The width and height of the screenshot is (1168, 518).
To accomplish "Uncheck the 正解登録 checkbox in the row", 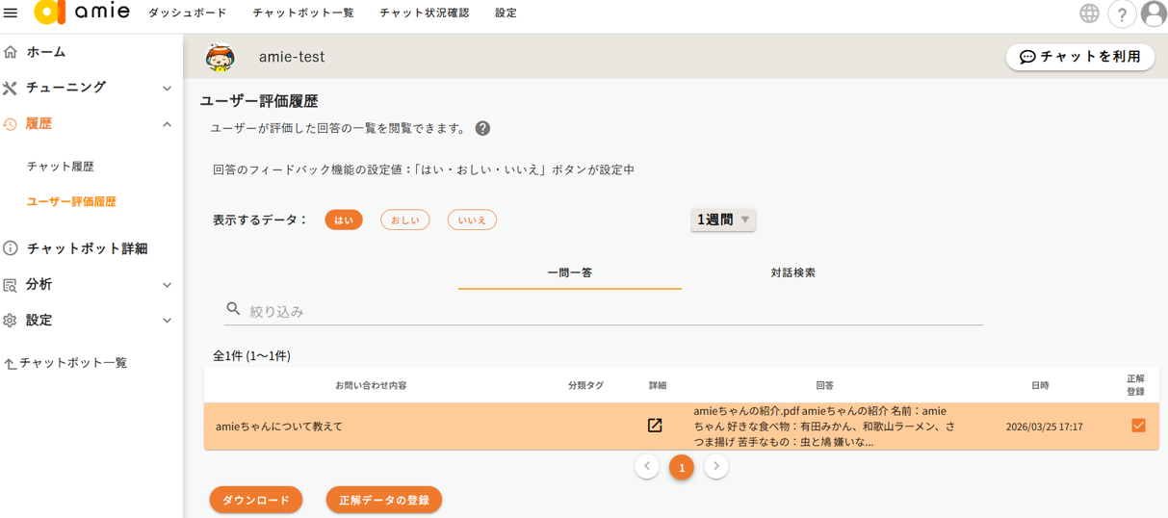I will pos(1138,426).
